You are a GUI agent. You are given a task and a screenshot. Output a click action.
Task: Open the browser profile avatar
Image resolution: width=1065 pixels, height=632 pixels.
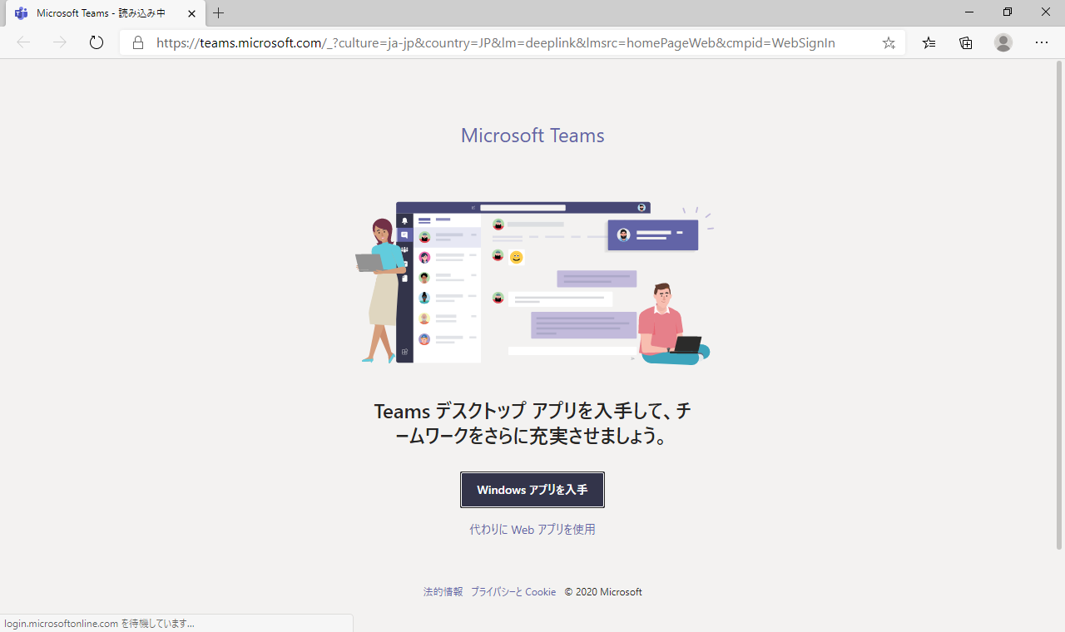1003,42
